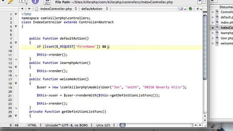The image size is (233, 131).
Task: Click the filled diamond next to IndexCo
Action: [x=213, y=28]
